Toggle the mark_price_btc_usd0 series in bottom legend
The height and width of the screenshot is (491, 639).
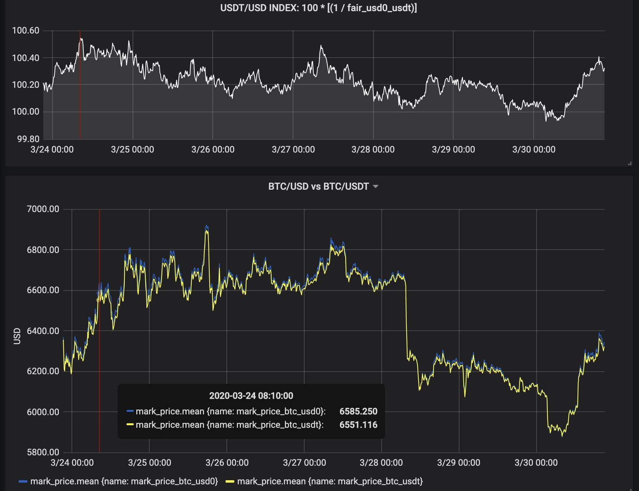124,481
